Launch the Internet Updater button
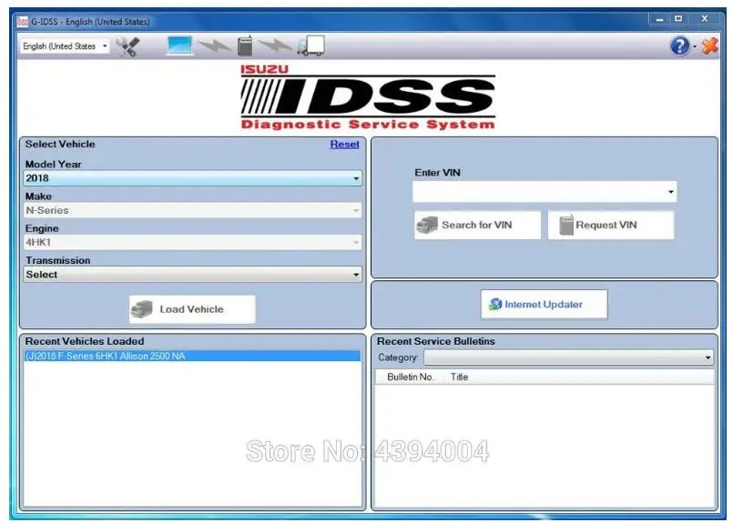This screenshot has width=733, height=523. [x=545, y=305]
